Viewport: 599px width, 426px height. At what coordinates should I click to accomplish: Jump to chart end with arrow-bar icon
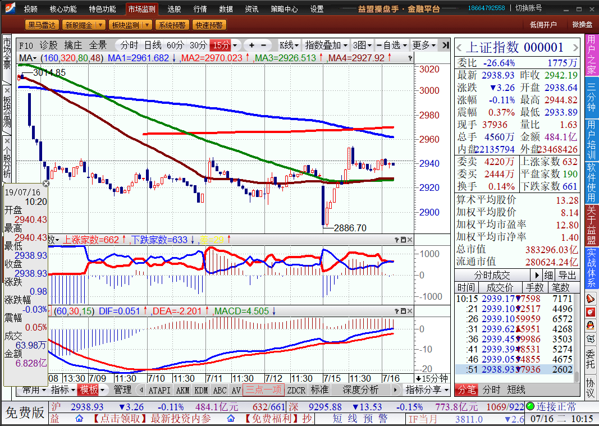tap(445, 45)
